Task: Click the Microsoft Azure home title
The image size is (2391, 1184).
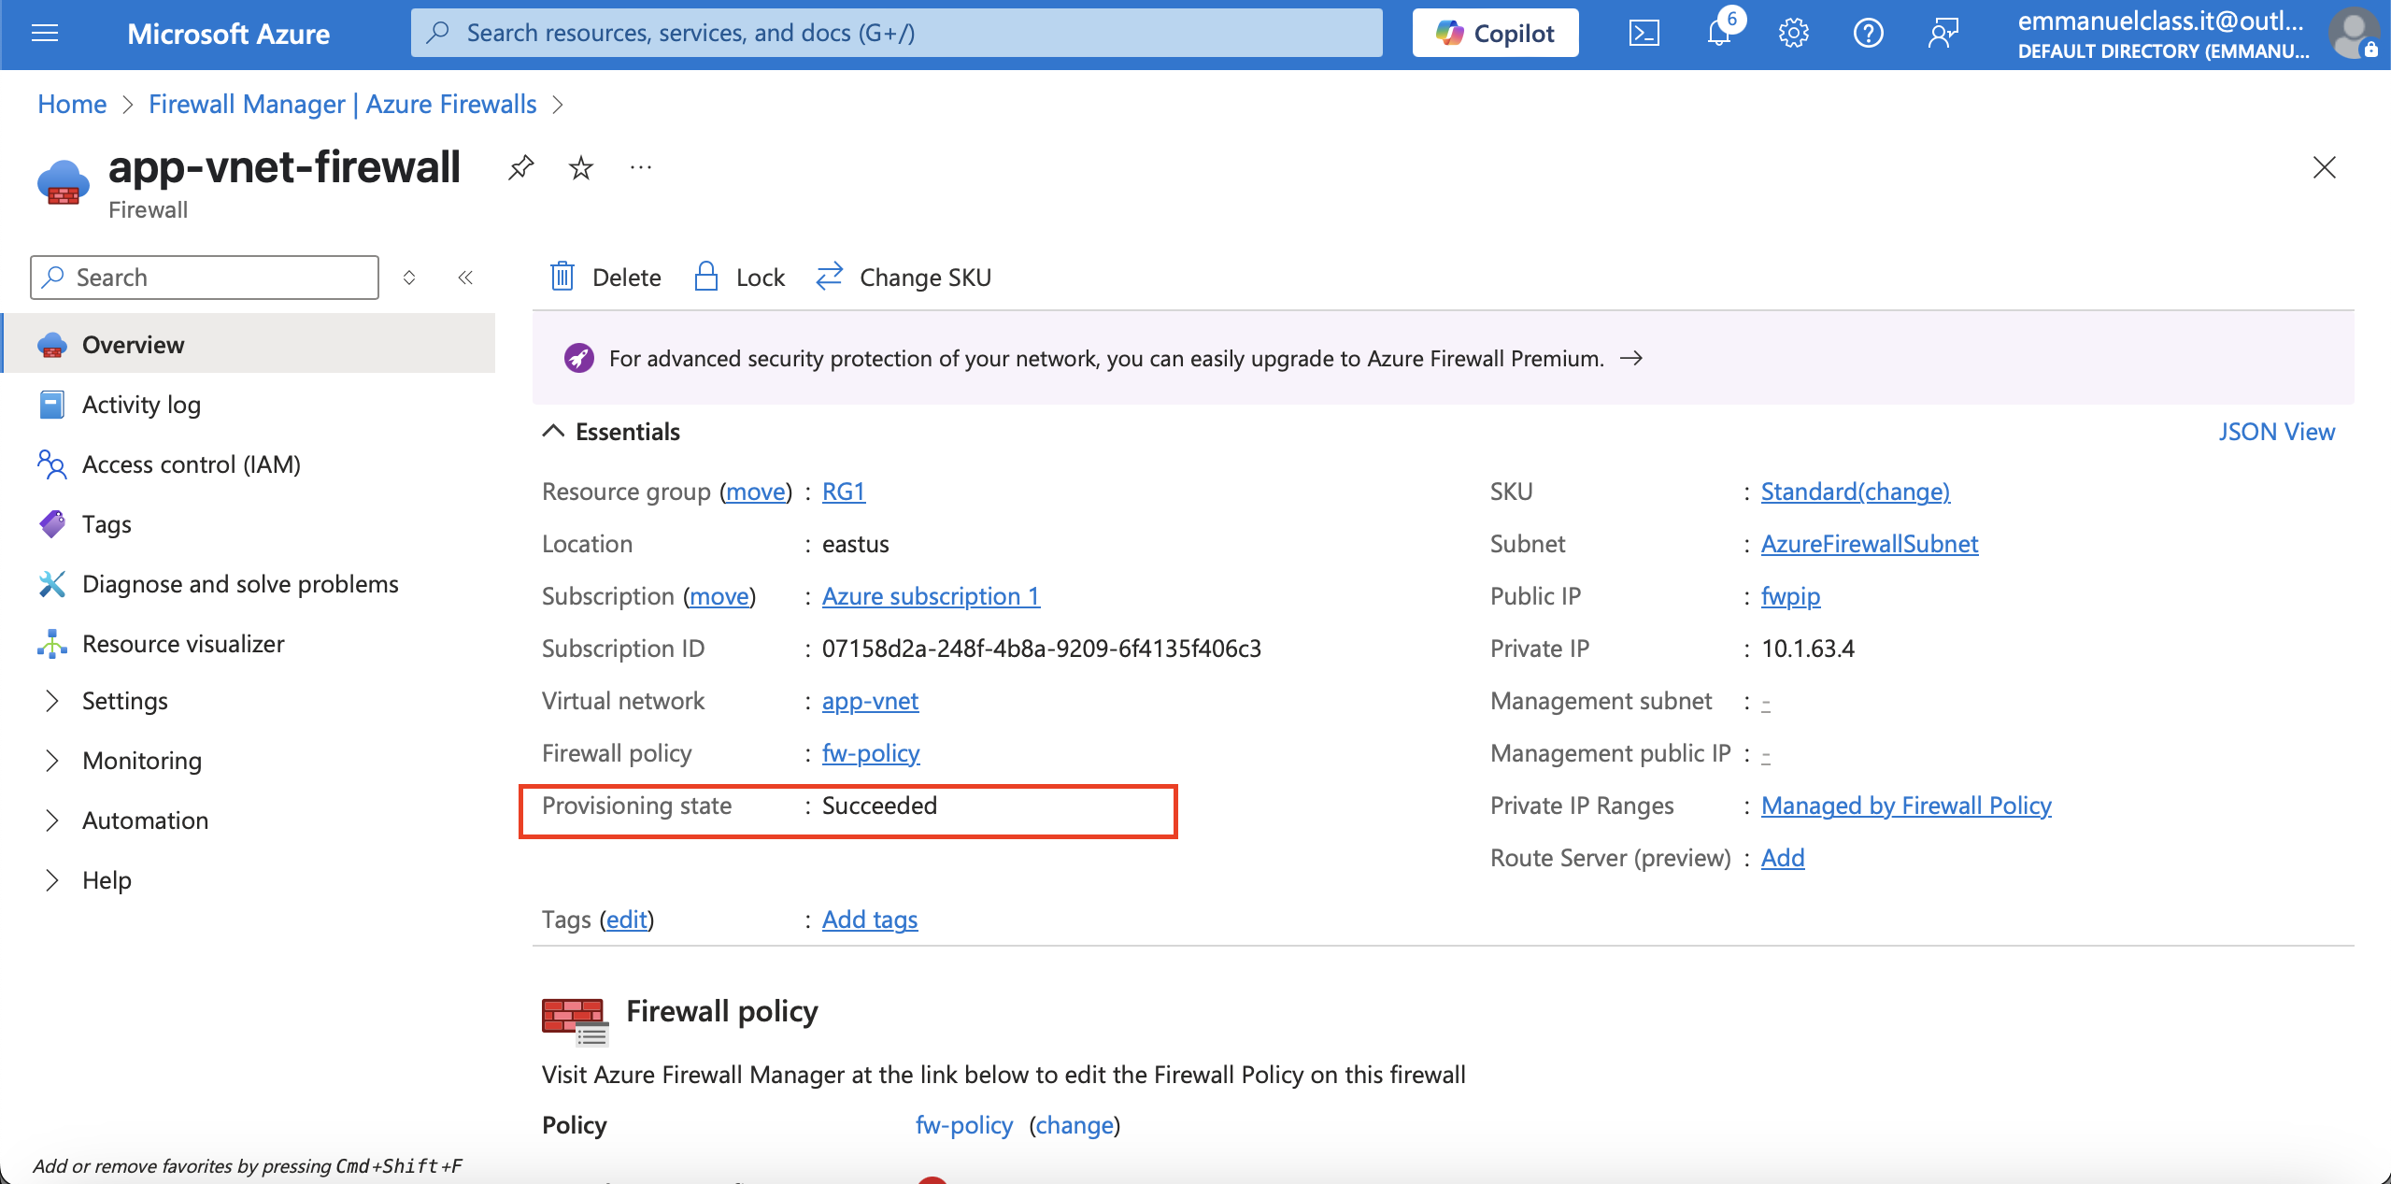Action: 228,34
